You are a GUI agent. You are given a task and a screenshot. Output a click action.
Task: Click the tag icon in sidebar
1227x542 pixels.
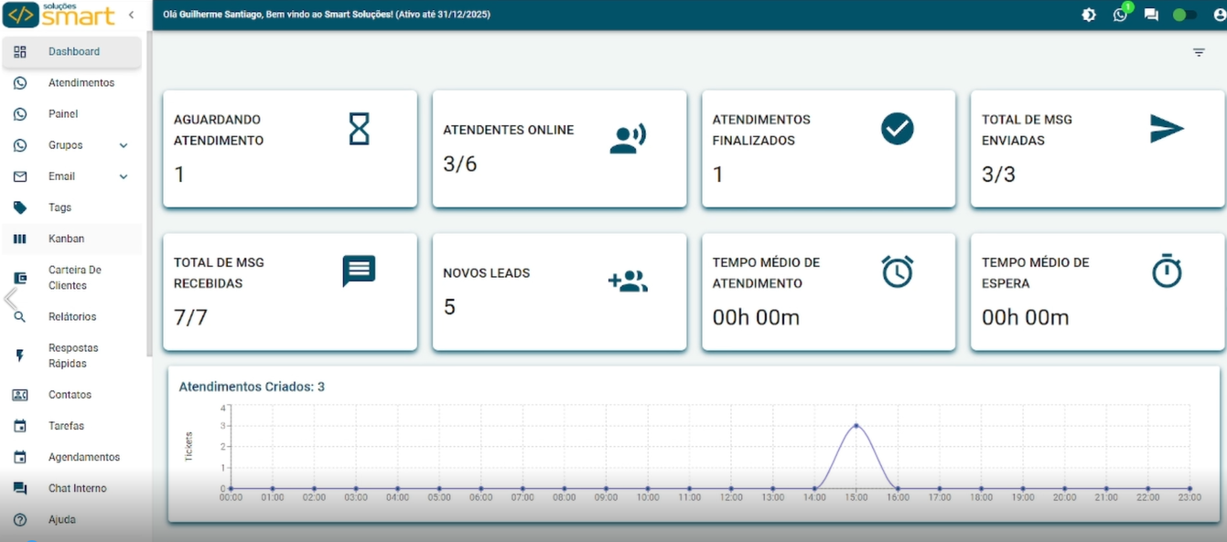point(20,207)
